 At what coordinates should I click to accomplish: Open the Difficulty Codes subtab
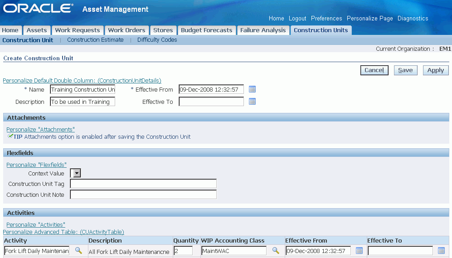(x=157, y=40)
